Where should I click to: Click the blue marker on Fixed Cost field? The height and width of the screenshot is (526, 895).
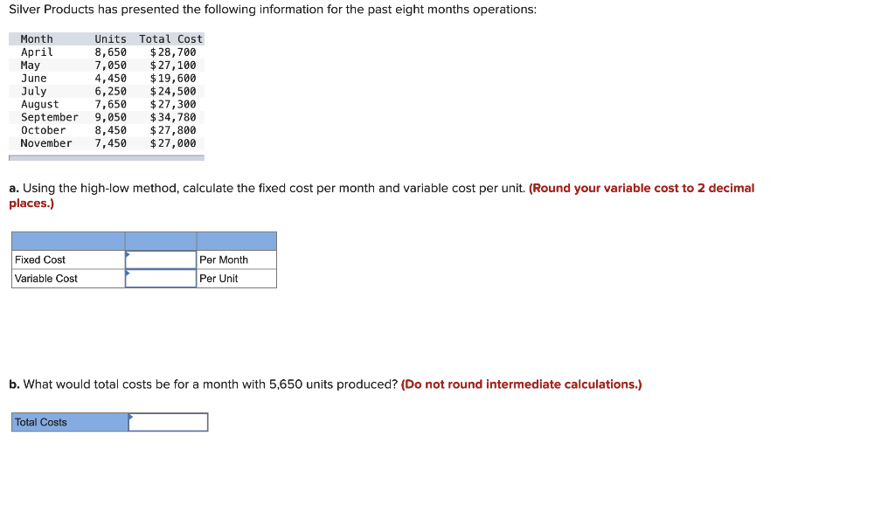128,254
